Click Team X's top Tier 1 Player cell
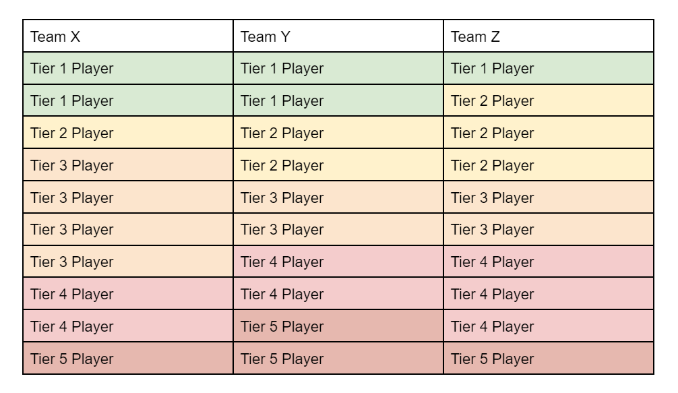Screen dimensions: 678x393 coord(128,68)
